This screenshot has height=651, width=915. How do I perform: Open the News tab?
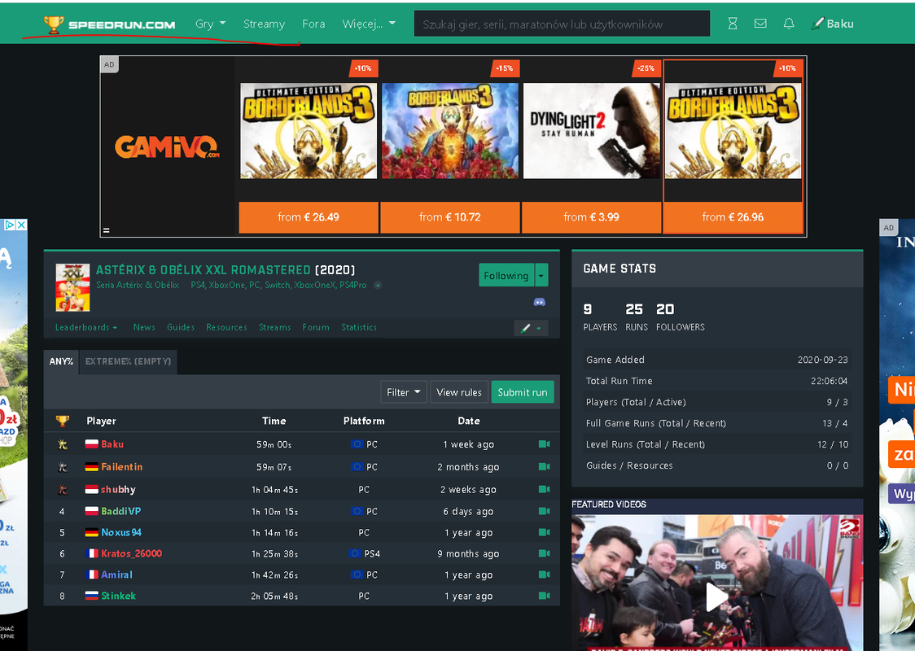tap(144, 327)
